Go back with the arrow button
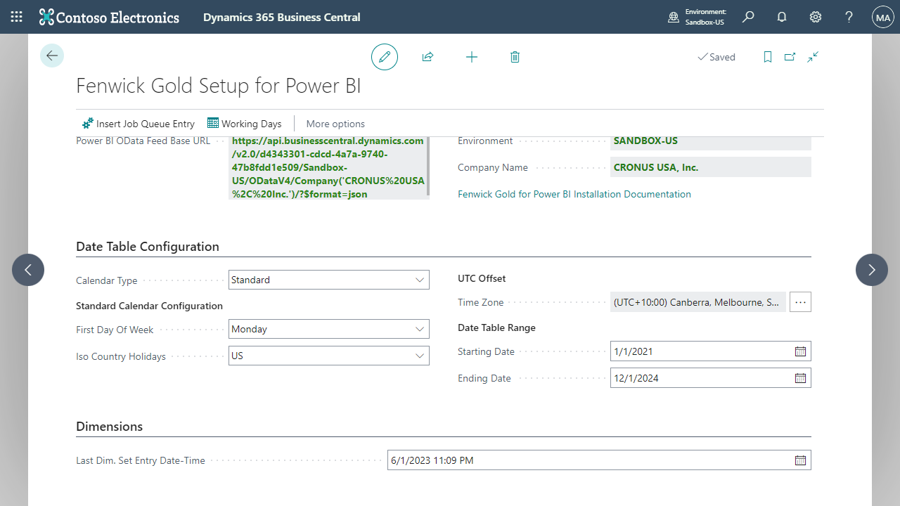The height and width of the screenshot is (506, 900). pos(52,56)
